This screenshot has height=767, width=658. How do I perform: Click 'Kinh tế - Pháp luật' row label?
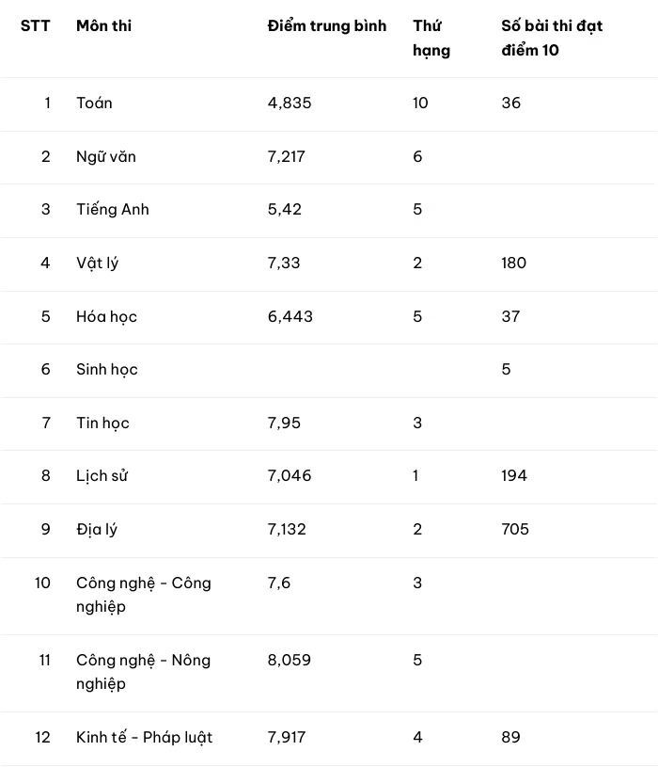click(x=144, y=738)
